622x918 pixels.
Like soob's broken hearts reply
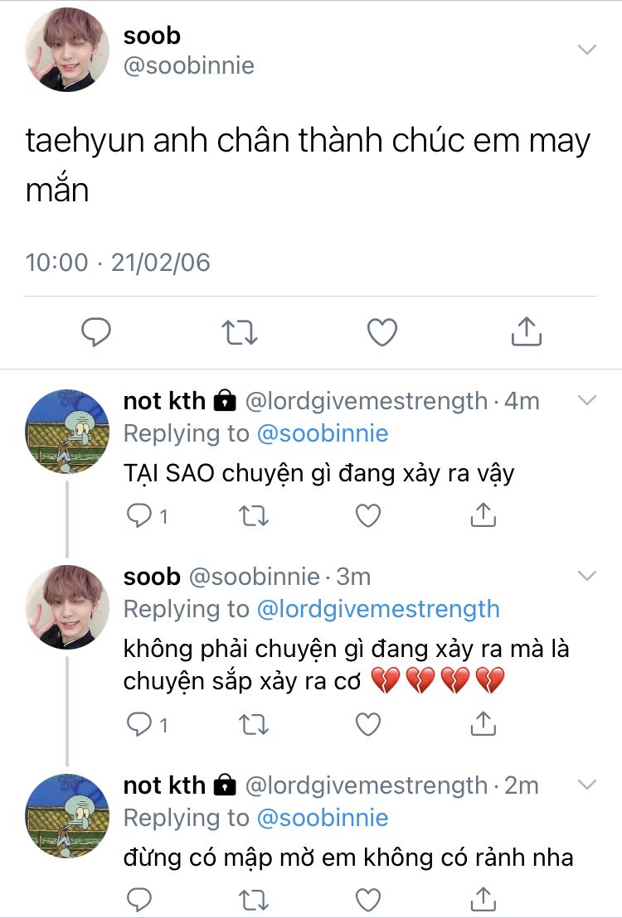click(x=367, y=725)
